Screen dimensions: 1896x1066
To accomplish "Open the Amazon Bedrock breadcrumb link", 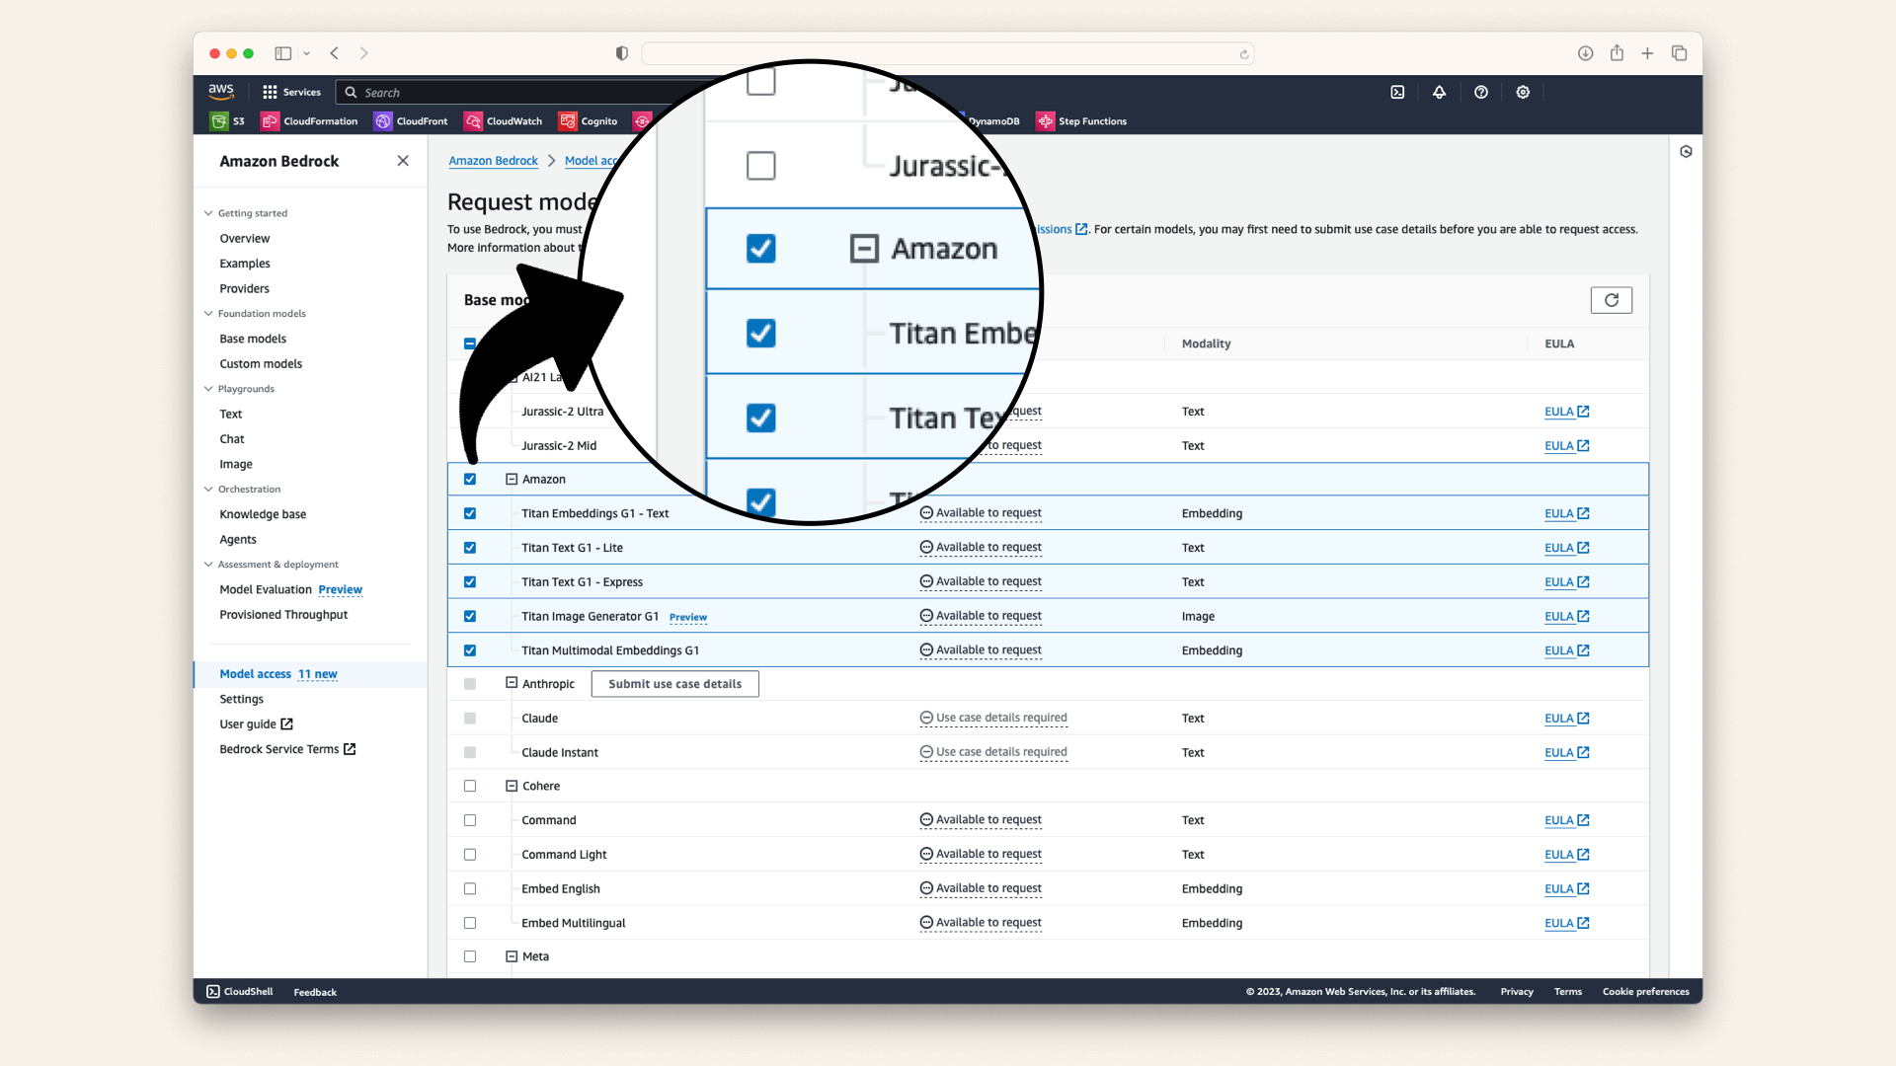I will click(494, 161).
